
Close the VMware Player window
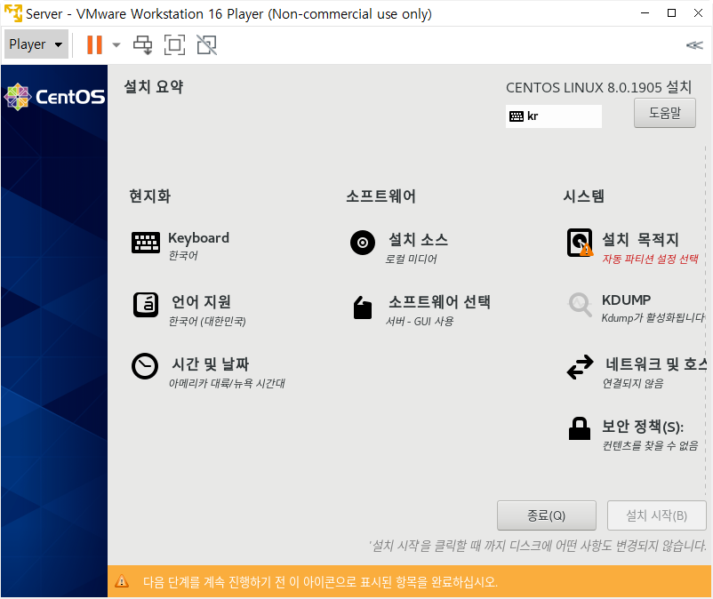coord(698,13)
